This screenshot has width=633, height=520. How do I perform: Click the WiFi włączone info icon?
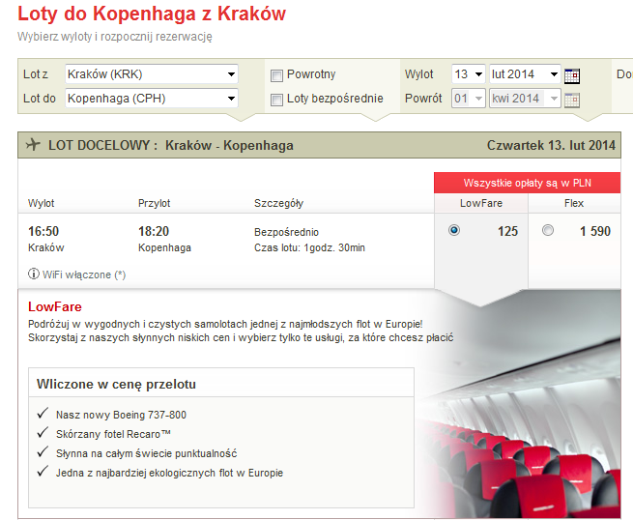tap(34, 274)
